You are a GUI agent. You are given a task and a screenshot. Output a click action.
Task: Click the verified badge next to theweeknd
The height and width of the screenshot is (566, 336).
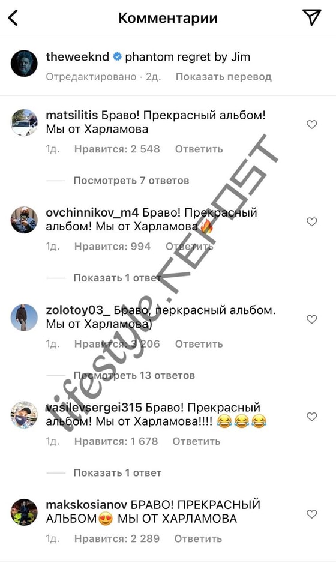tap(117, 57)
